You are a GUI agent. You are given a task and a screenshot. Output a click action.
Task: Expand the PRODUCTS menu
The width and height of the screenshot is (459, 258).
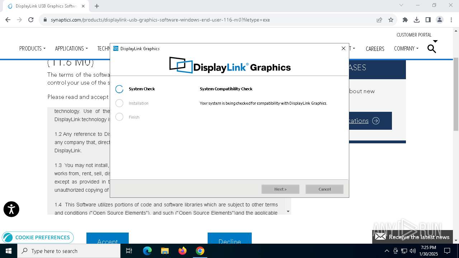pos(32,48)
